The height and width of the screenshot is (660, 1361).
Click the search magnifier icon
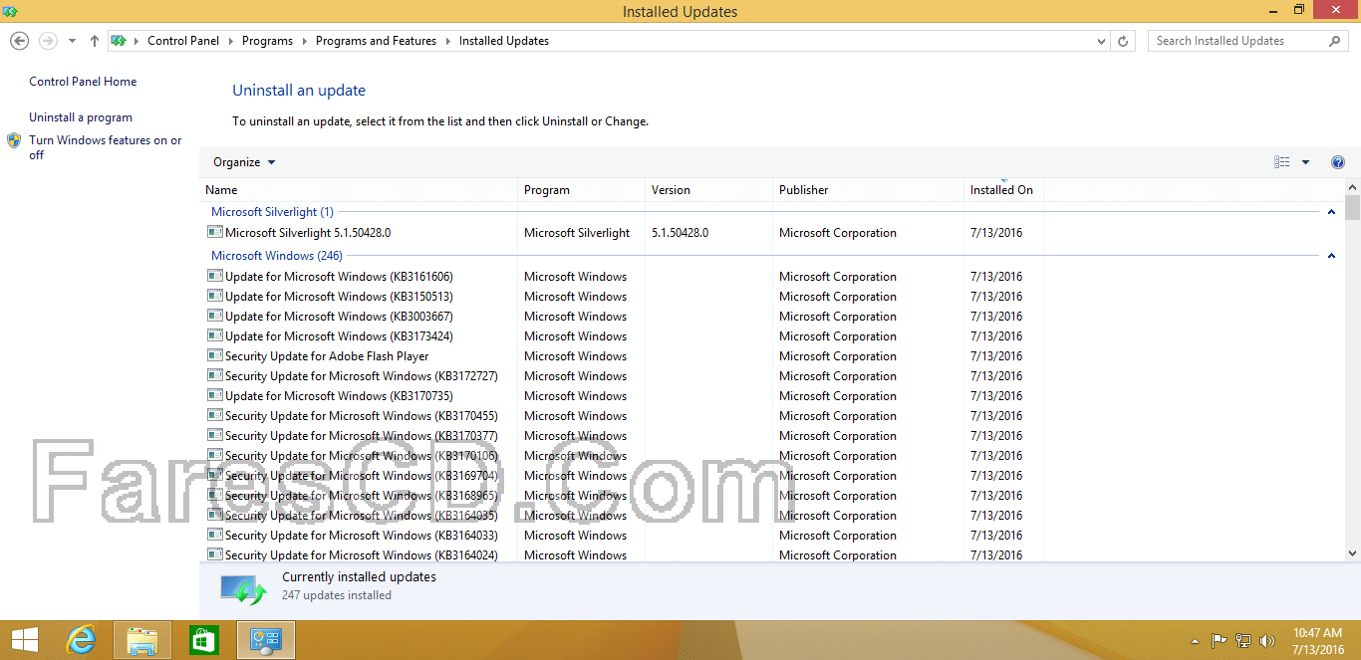click(x=1335, y=41)
